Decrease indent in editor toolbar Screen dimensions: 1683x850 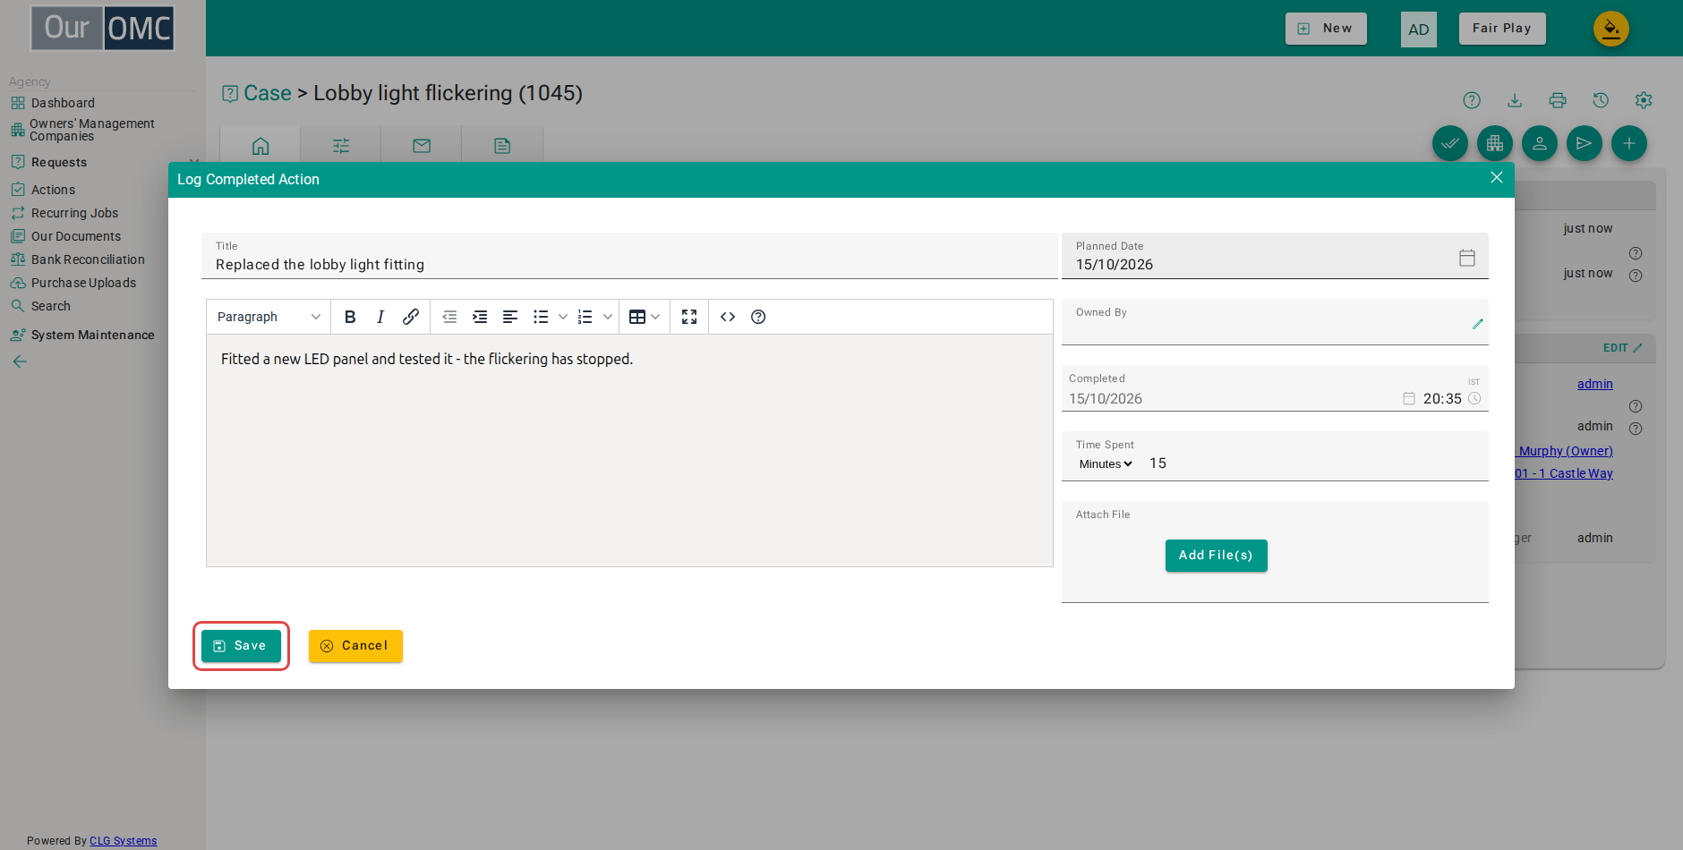coord(449,317)
